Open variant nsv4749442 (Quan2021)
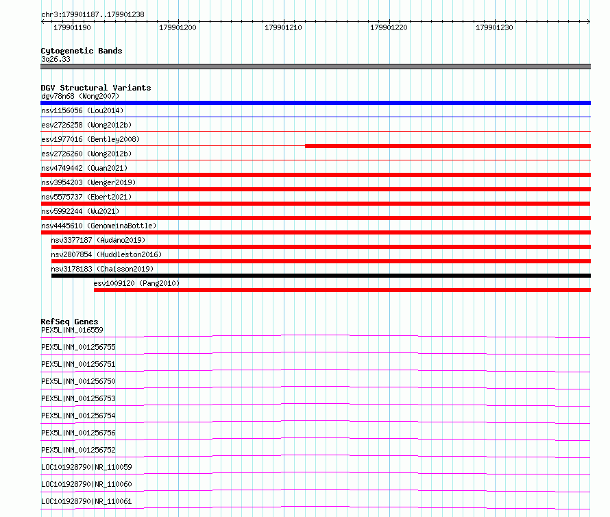This screenshot has width=610, height=517. pyautogui.click(x=84, y=168)
